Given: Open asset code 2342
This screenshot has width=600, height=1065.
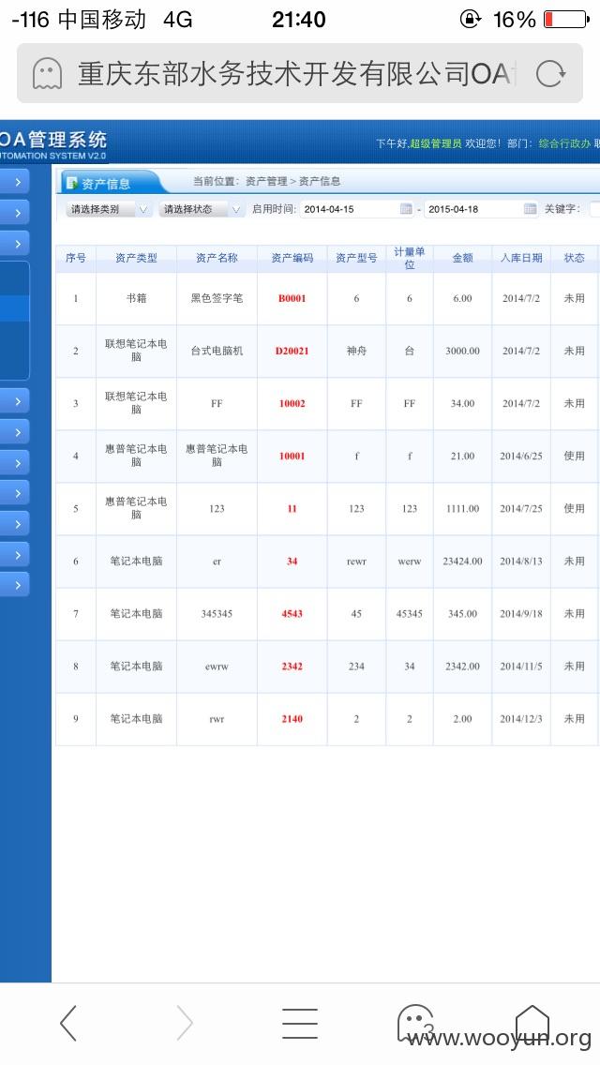Looking at the screenshot, I should pyautogui.click(x=292, y=667).
